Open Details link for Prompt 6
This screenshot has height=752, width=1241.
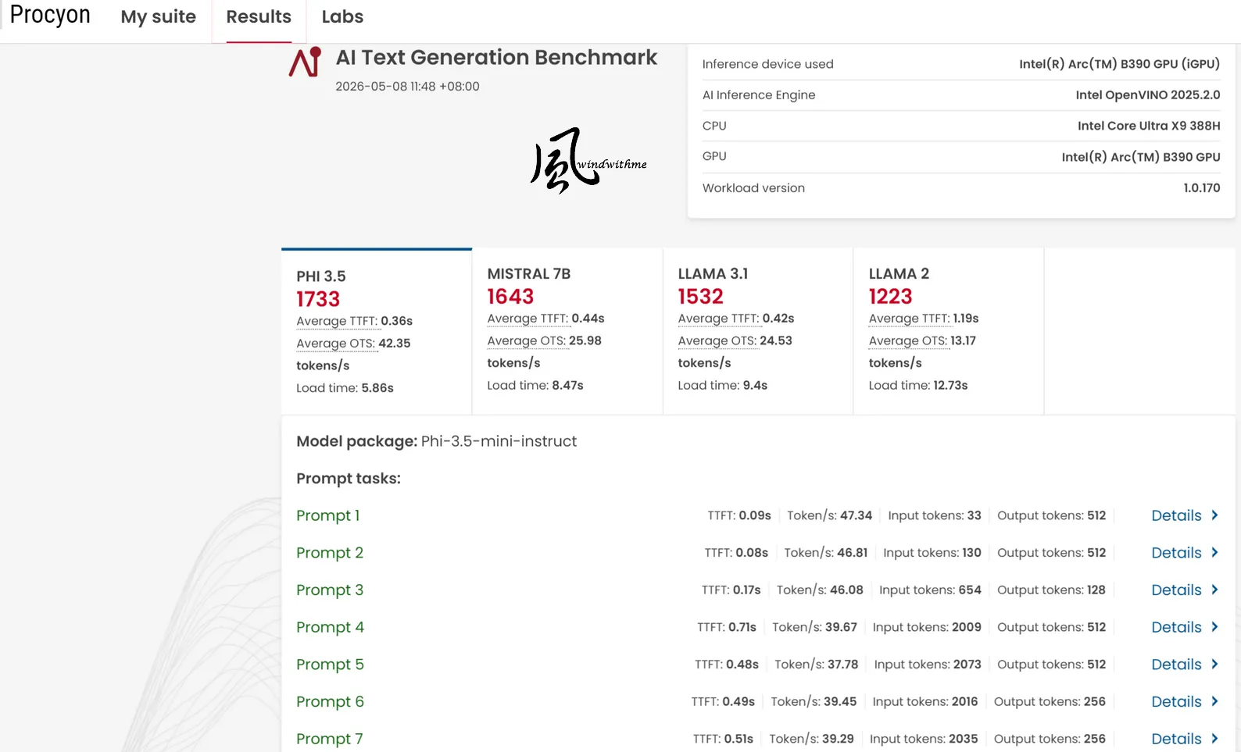click(x=1176, y=702)
